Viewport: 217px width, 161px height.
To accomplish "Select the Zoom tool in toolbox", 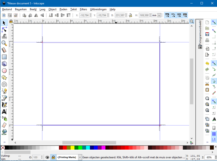I will (4, 43).
